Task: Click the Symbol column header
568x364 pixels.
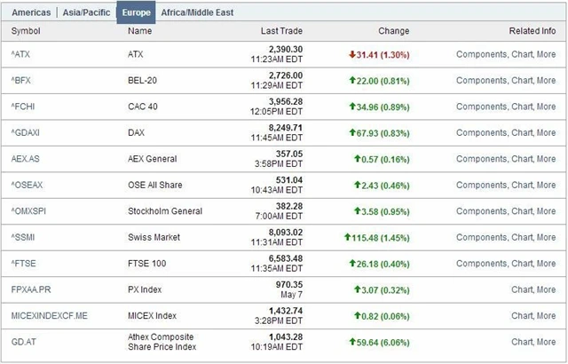Action: [25, 32]
